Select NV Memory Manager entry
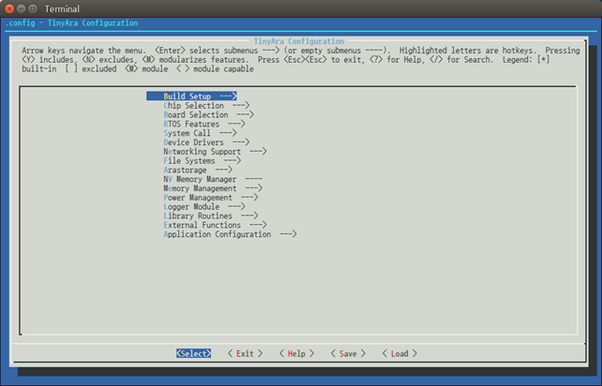This screenshot has width=602, height=386. coord(200,179)
